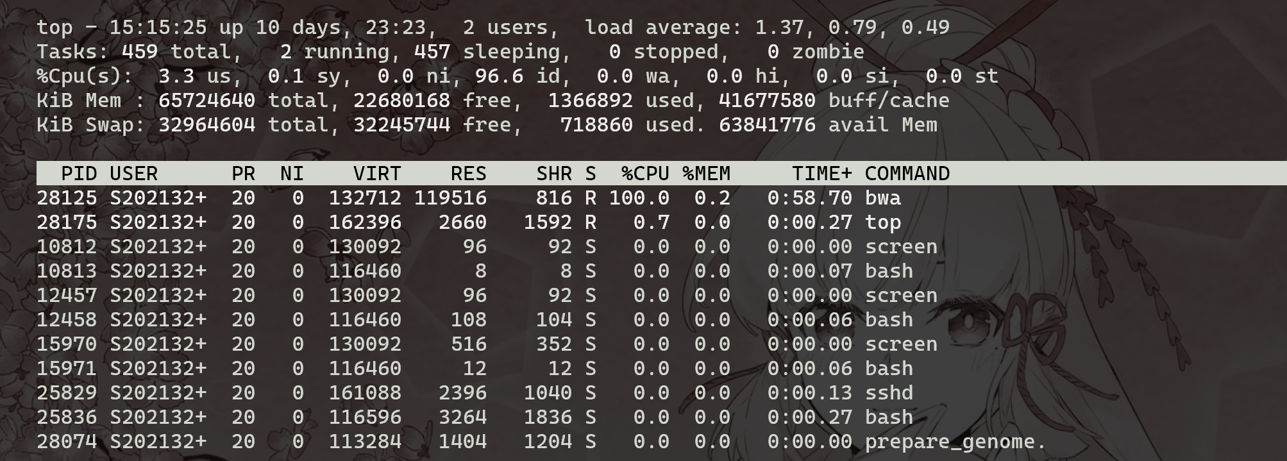Click process ID 10812
Viewport: 1287px width, 461px height.
(67, 247)
